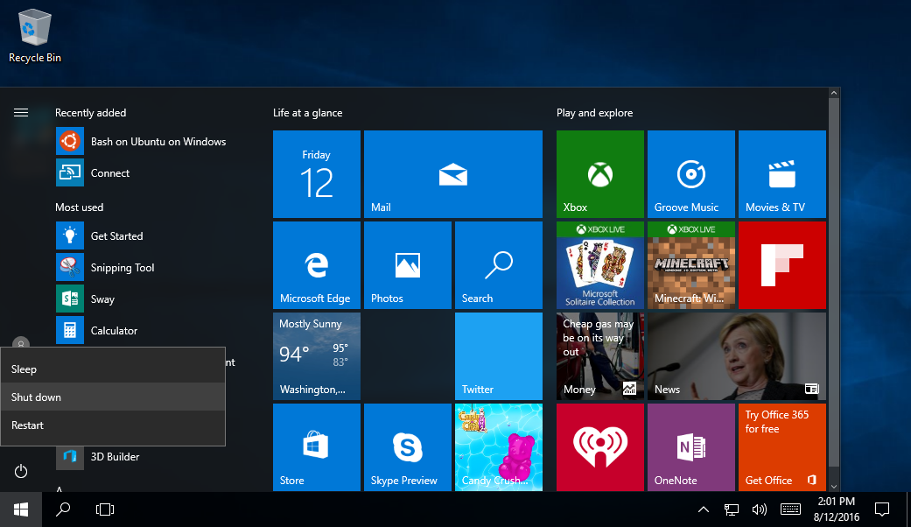Open Microsoft Solitaire Collection tile
Viewport: 911px width, 527px height.
(x=600, y=265)
